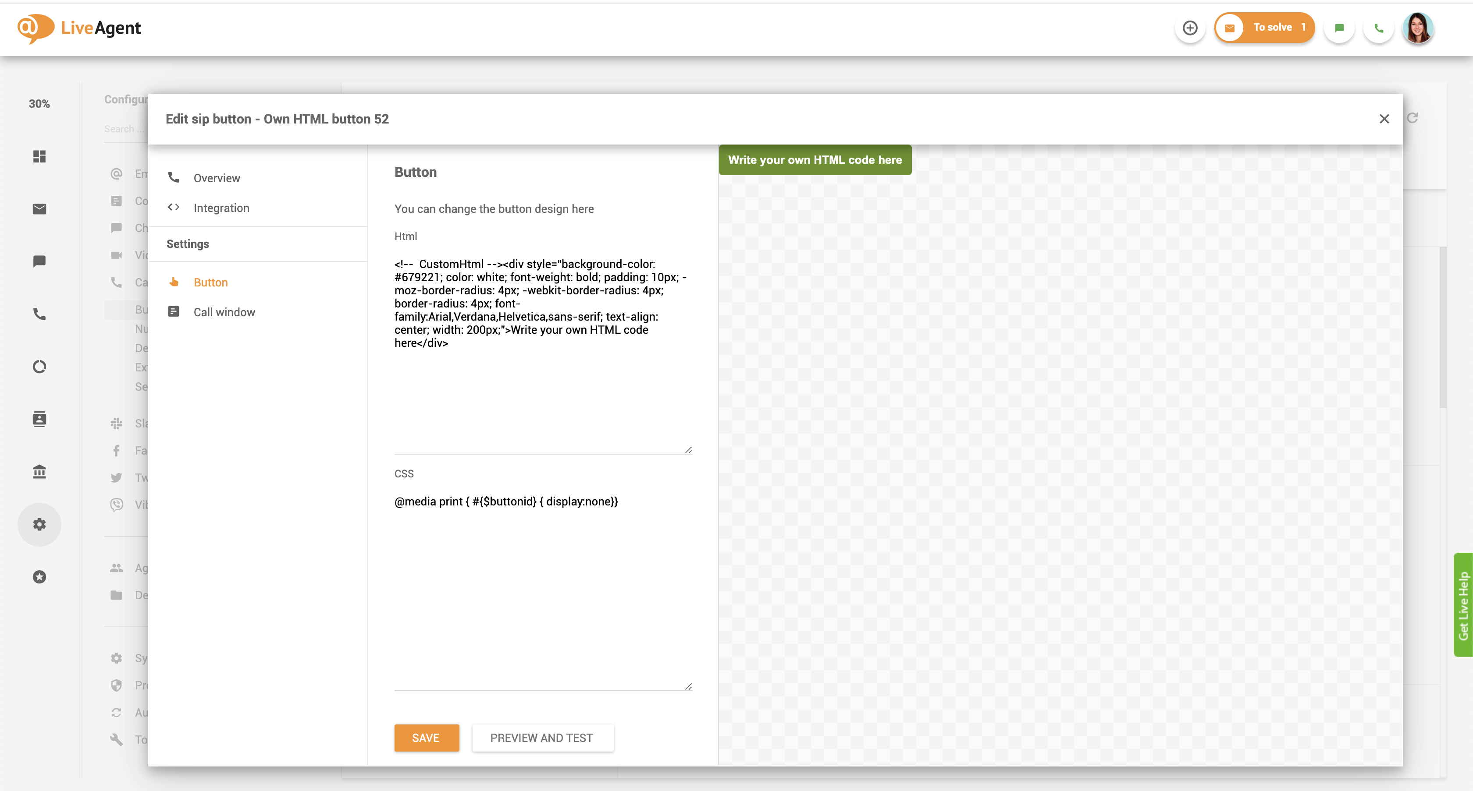This screenshot has width=1473, height=791.
Task: Select the phone/call icon in sidebar
Action: pyautogui.click(x=39, y=314)
